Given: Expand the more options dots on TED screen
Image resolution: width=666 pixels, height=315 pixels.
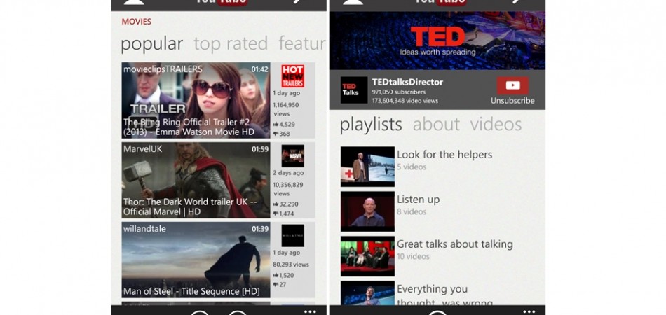Looking at the screenshot, I should [529, 310].
